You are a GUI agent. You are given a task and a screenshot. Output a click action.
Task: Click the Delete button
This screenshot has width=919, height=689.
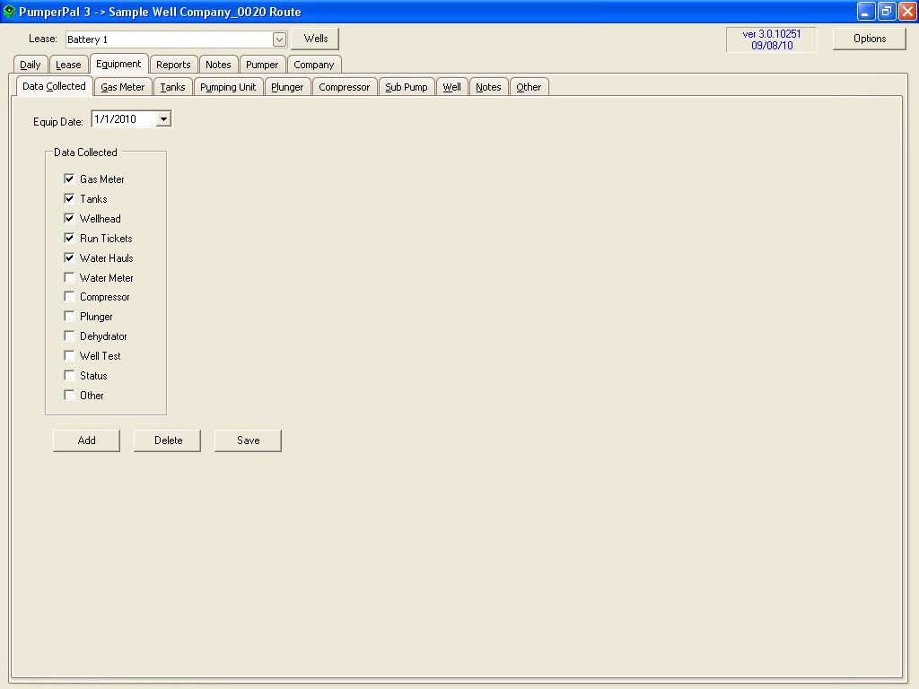(166, 440)
